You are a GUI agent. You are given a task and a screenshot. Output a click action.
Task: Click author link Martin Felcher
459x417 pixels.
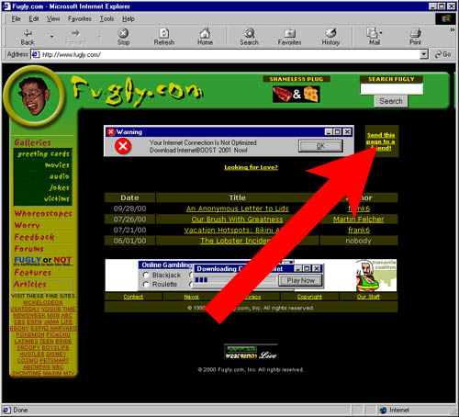pos(358,220)
